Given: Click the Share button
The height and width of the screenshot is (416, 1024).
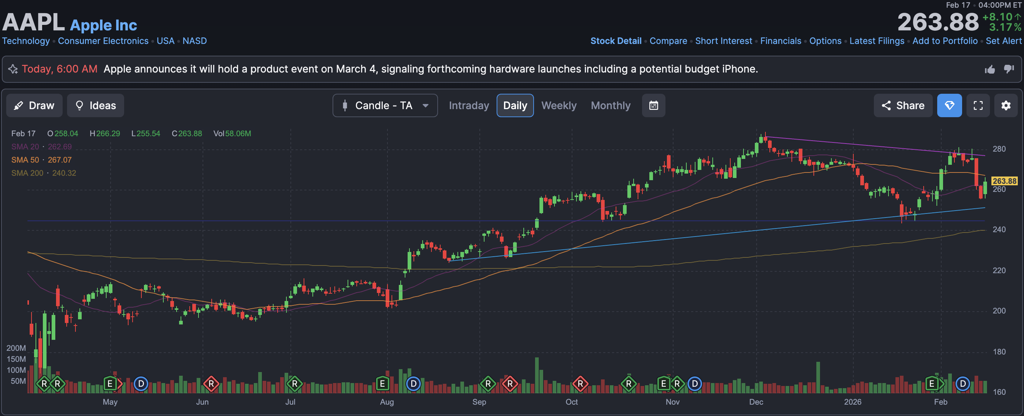Looking at the screenshot, I should [903, 105].
